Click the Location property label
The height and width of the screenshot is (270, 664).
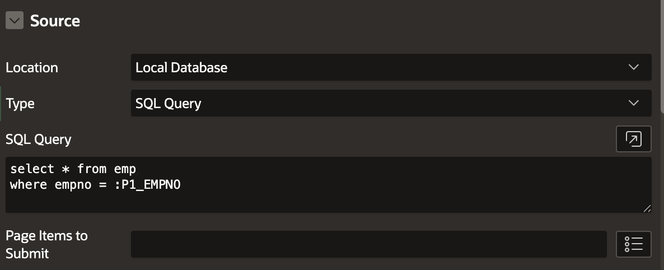(x=32, y=68)
